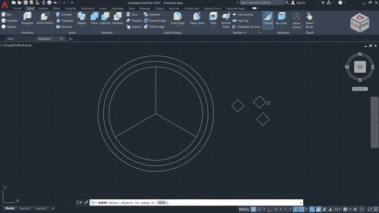The width and height of the screenshot is (379, 213).
Task: Select the Sphere primitive tool
Action: click(9, 27)
